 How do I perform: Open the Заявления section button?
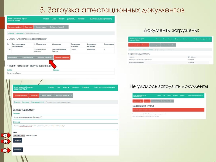[29, 27]
